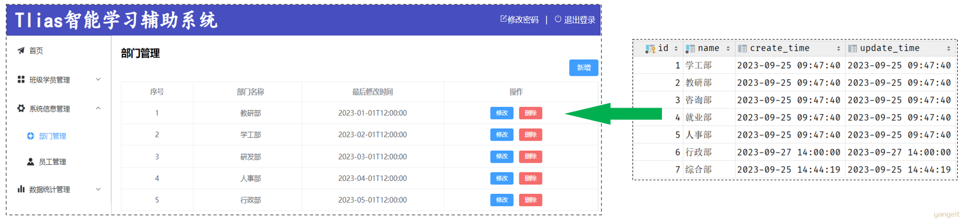
Task: Open the 员工管理 menu item
Action: point(52,162)
